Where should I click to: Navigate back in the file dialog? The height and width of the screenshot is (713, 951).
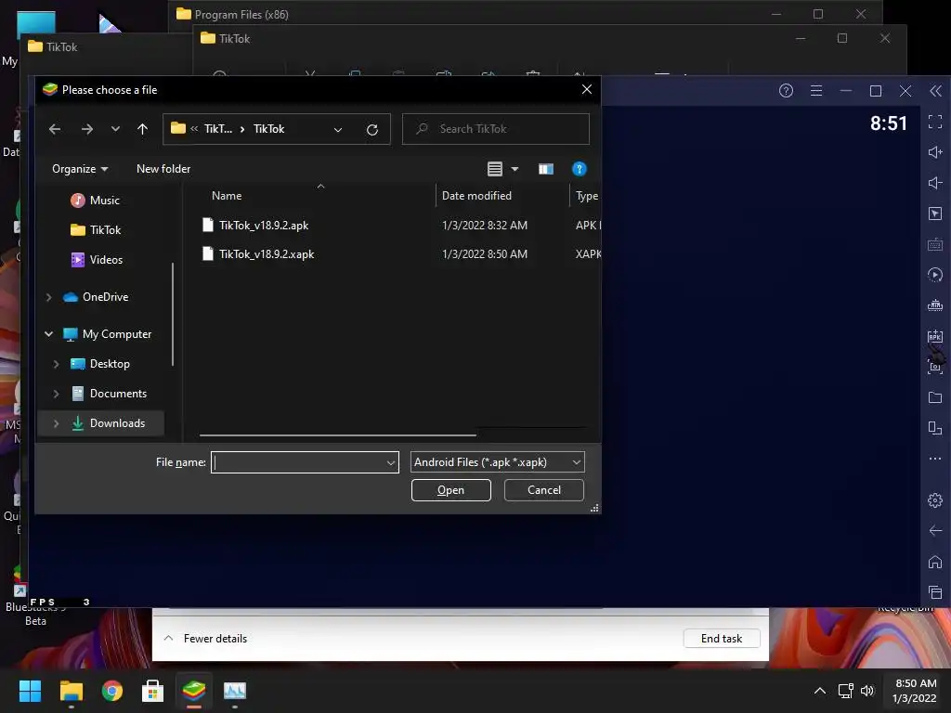(55, 128)
